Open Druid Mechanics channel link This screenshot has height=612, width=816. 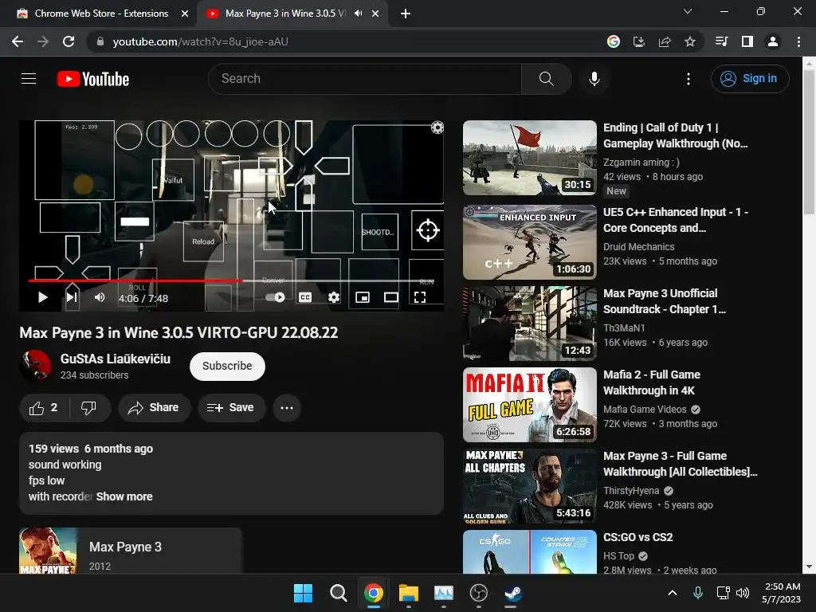click(x=638, y=247)
